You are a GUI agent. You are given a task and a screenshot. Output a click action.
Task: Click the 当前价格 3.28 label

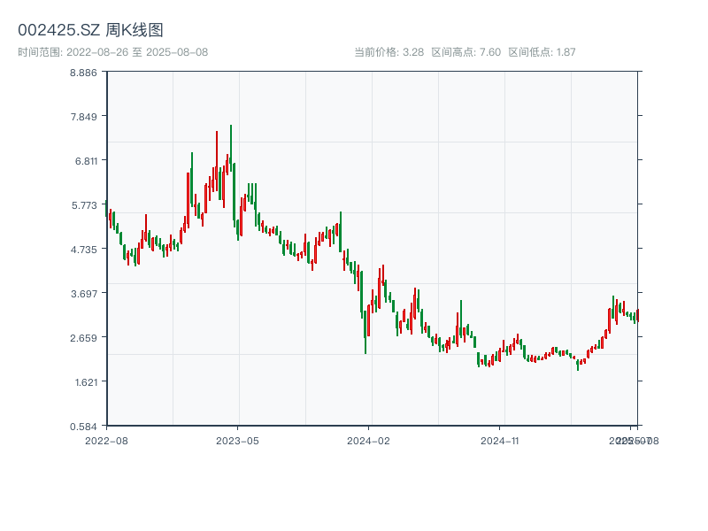click(x=389, y=52)
